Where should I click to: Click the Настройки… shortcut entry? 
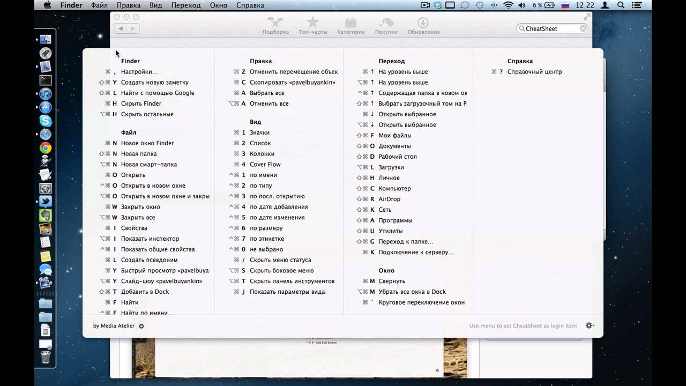tap(139, 72)
